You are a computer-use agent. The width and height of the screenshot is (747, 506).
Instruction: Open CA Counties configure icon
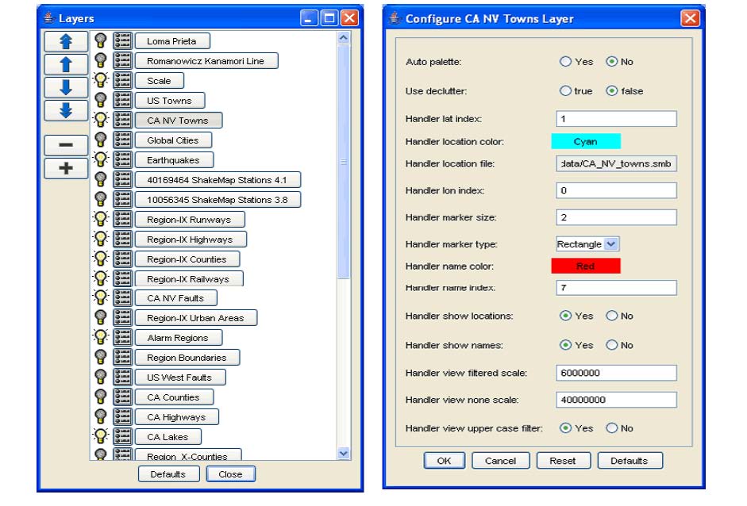coord(122,397)
